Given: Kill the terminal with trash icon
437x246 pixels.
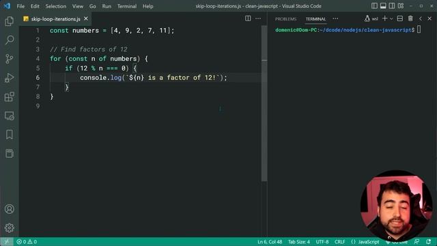Looking at the screenshot, I should point(410,18).
